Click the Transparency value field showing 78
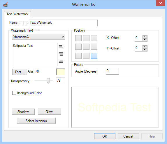 pyautogui.click(x=61, y=81)
